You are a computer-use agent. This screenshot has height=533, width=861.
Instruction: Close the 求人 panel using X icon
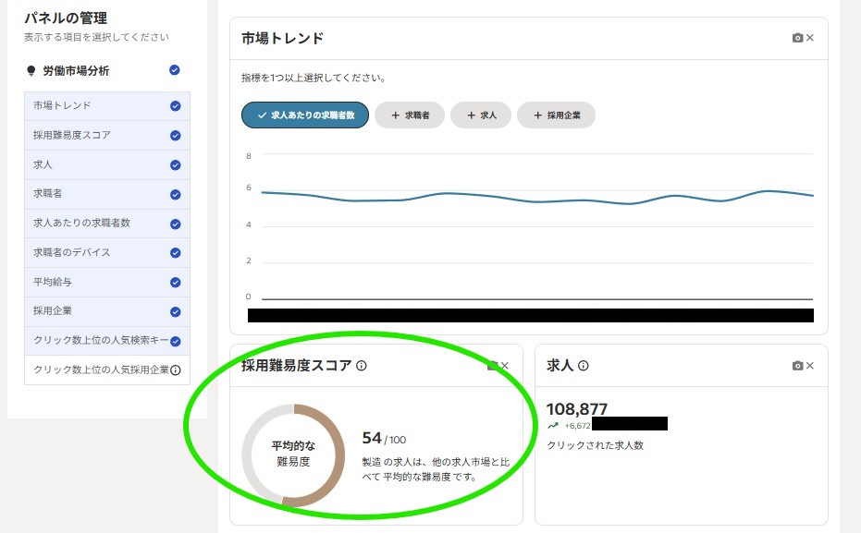pyautogui.click(x=810, y=366)
